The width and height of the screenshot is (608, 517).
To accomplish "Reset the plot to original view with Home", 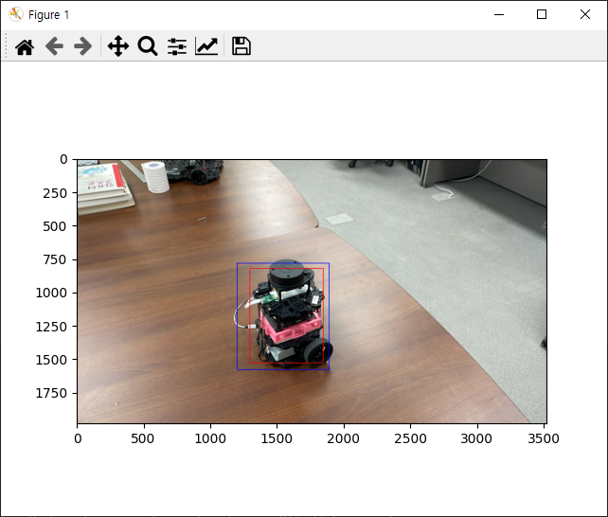I will click(25, 46).
